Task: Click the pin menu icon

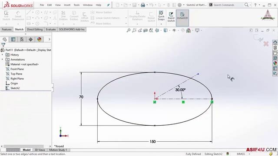Action: coord(108,5)
